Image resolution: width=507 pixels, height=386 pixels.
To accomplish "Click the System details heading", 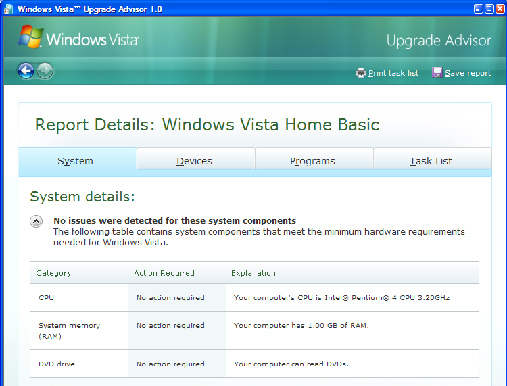I will pos(82,197).
